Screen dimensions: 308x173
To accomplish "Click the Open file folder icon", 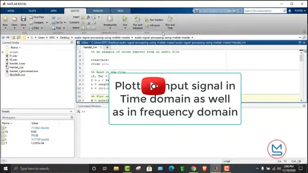I will pyautogui.click(x=14, y=19).
